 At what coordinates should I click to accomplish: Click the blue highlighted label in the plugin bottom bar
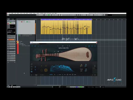coord(51,74)
